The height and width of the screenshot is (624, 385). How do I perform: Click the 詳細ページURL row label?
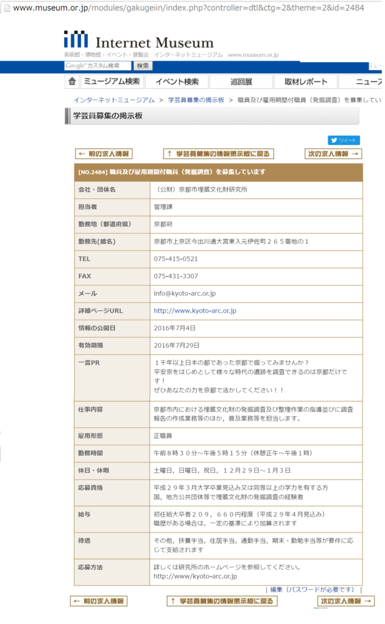point(101,311)
